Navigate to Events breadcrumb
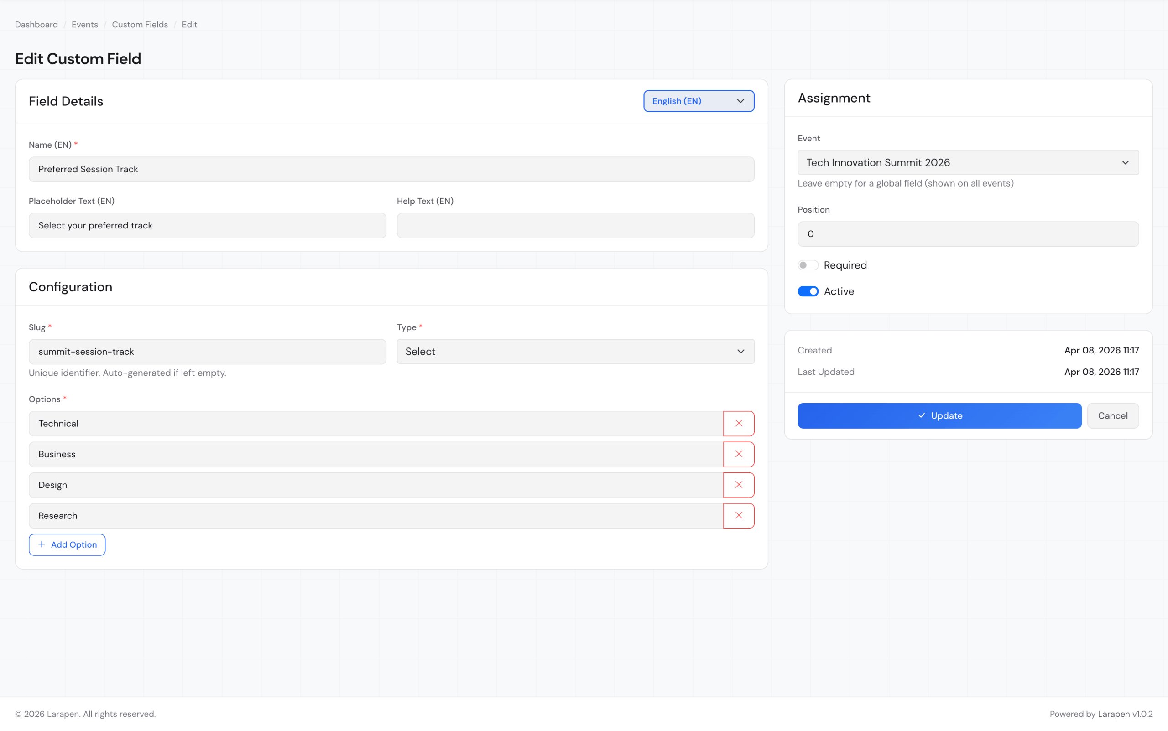 85,25
